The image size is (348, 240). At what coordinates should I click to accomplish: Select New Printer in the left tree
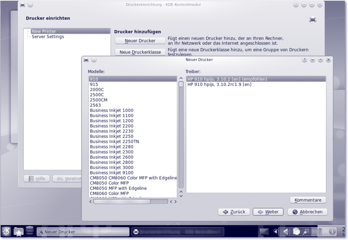point(44,31)
